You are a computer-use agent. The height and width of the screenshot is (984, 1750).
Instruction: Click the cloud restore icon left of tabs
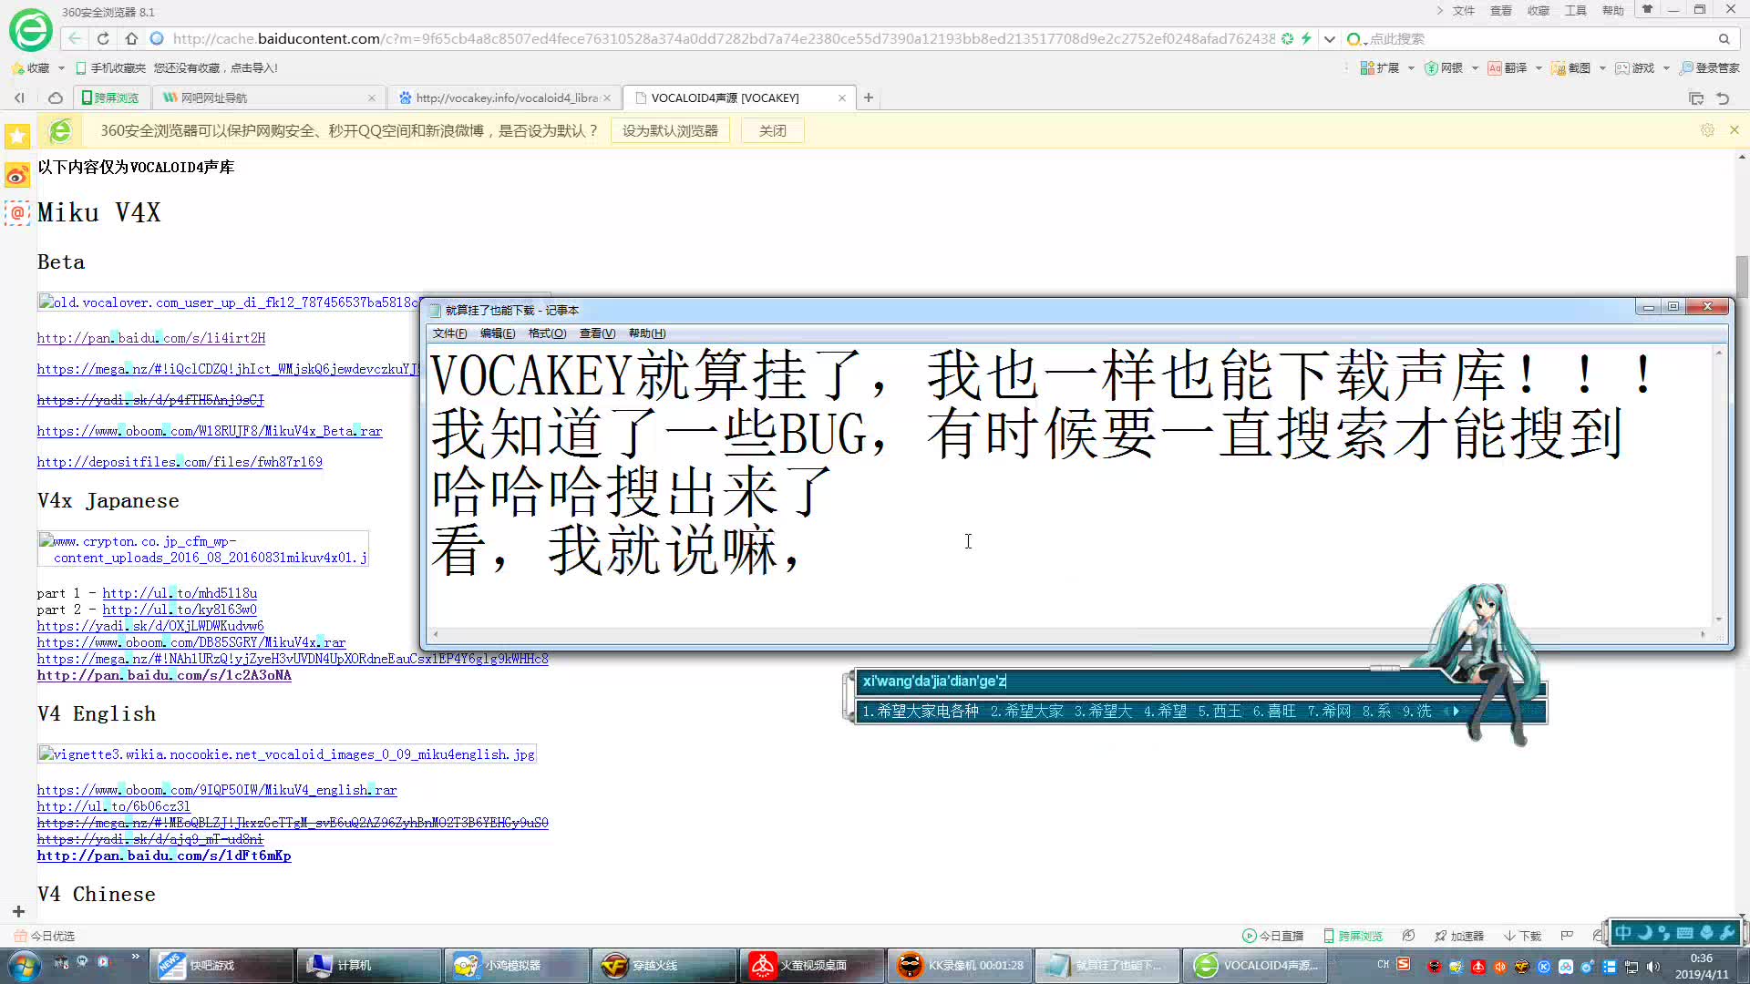(56, 97)
